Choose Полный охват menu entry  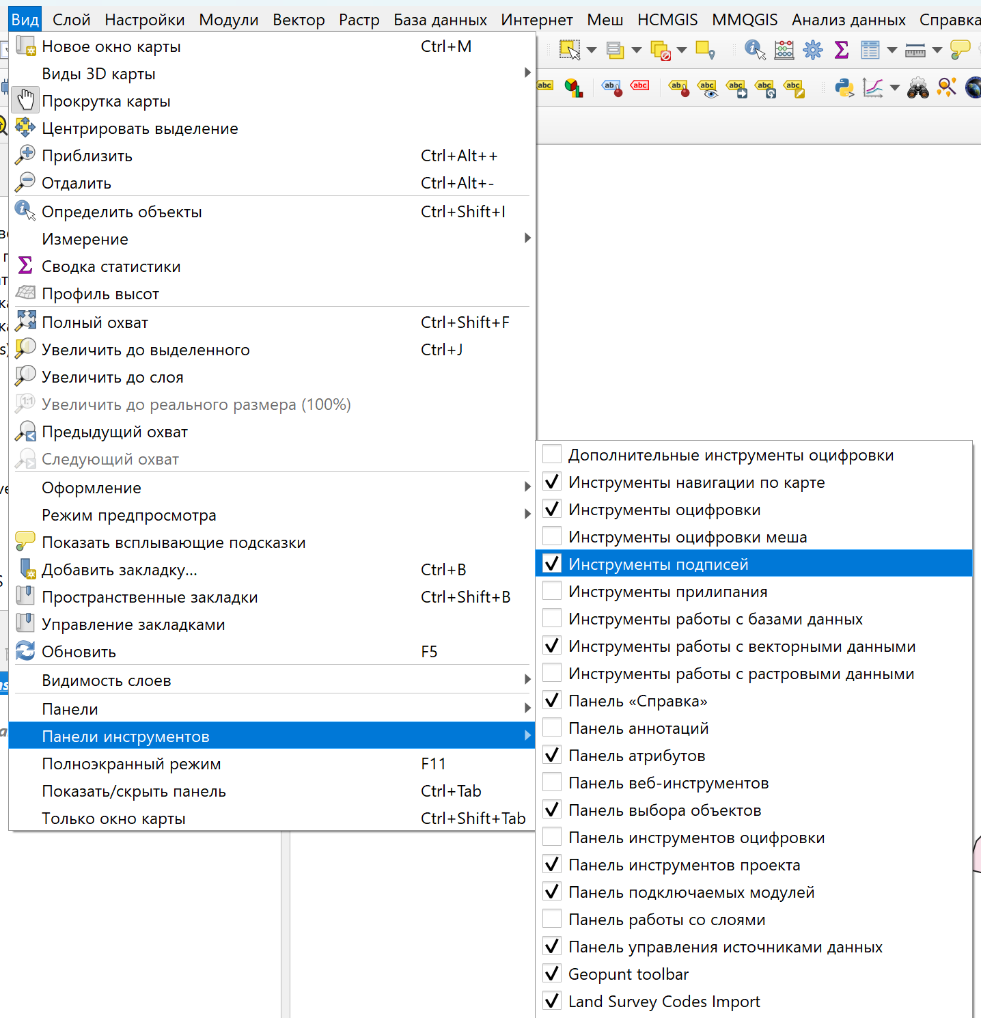(272, 322)
